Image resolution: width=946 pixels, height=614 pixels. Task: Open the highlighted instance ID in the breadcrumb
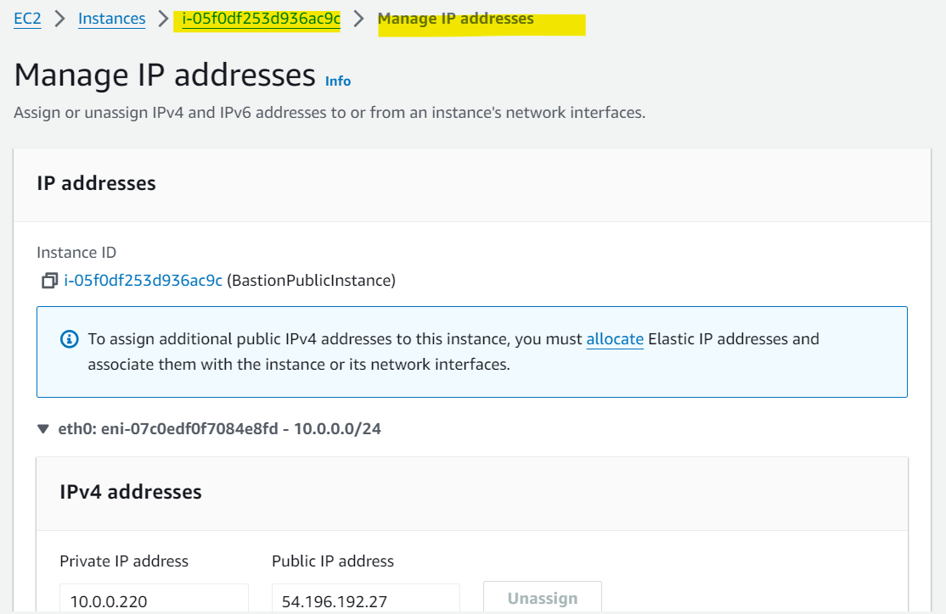pos(262,19)
